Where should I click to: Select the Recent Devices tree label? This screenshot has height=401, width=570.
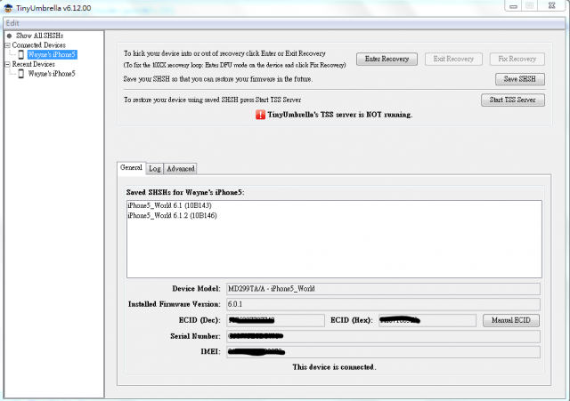point(34,64)
